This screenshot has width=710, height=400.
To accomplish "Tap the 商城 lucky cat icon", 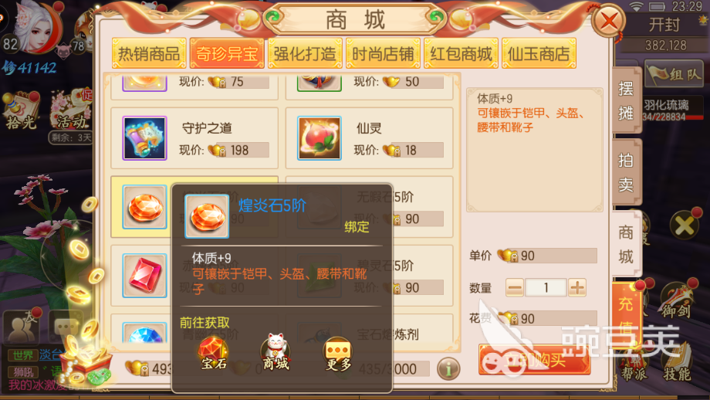I will (x=276, y=352).
